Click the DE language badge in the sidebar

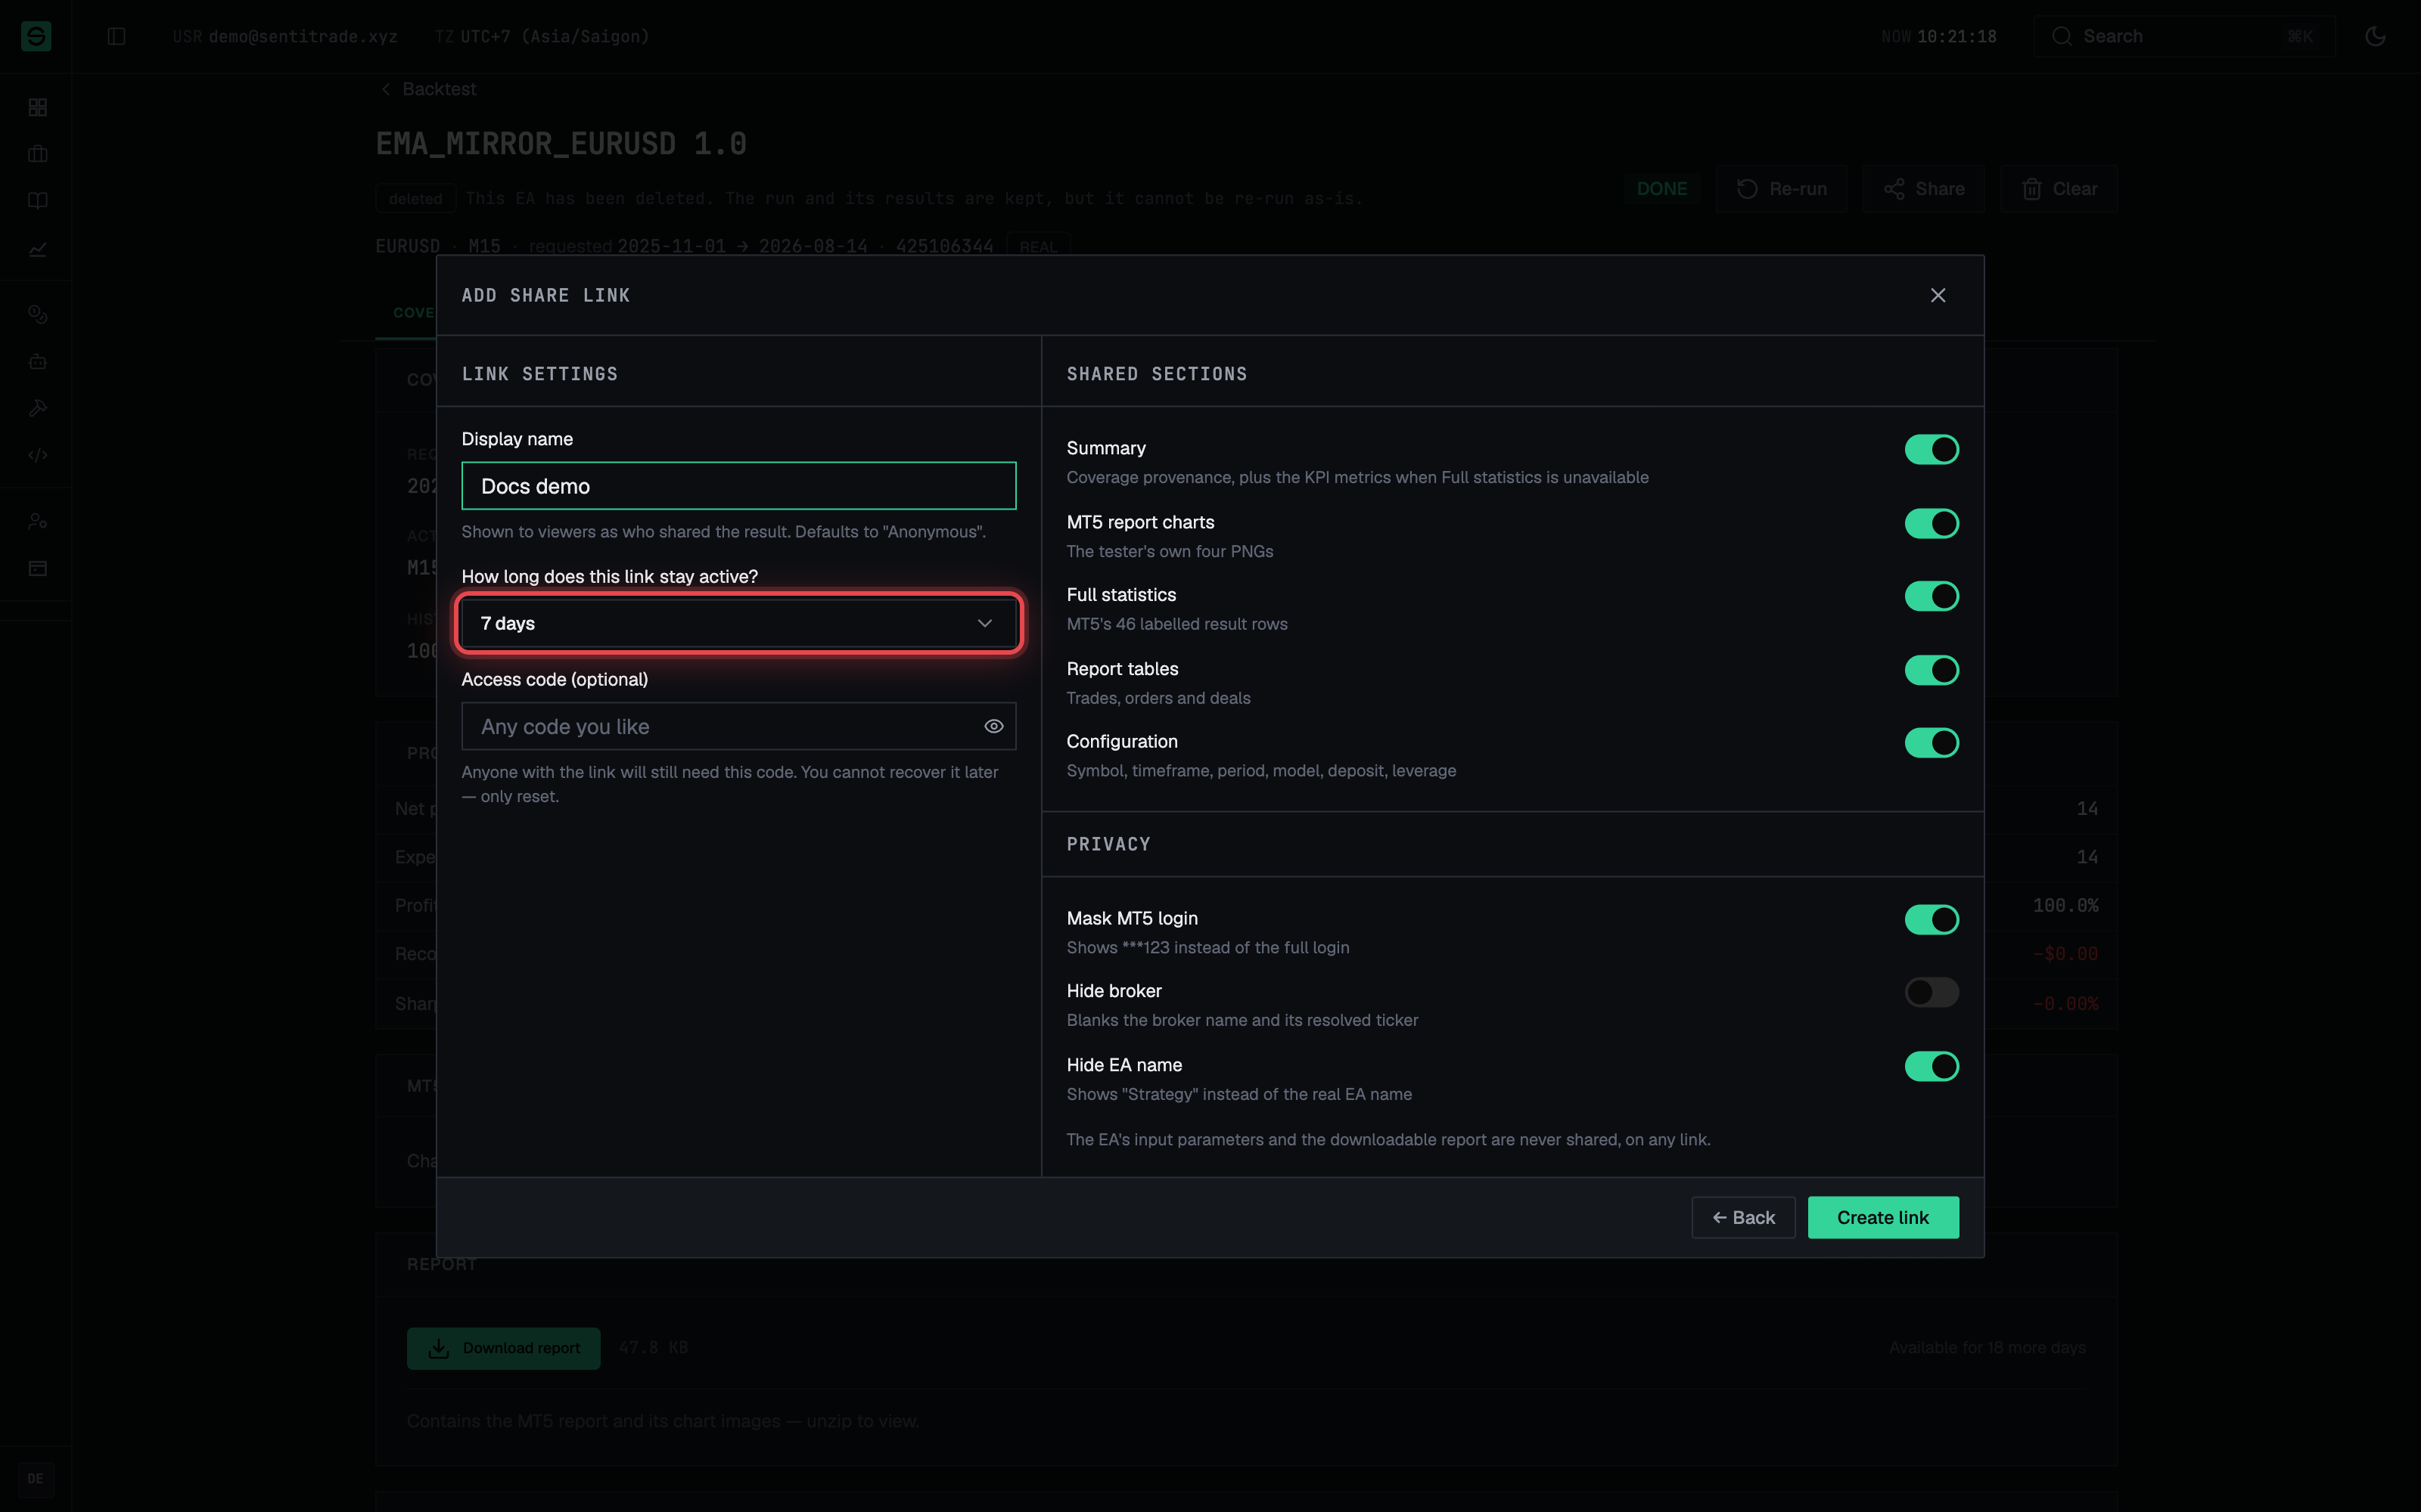click(x=36, y=1479)
